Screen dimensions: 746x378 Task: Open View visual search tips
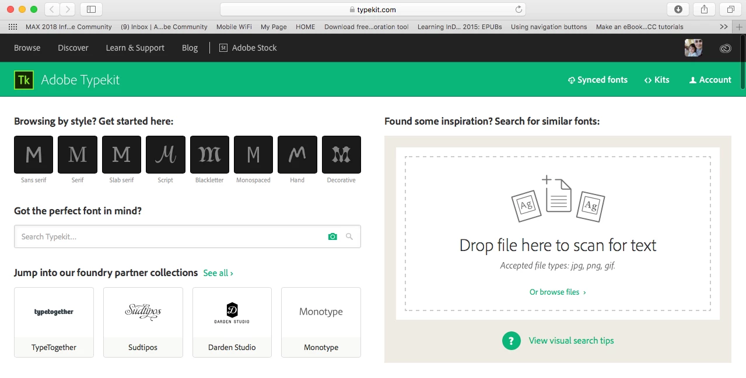[x=571, y=341]
